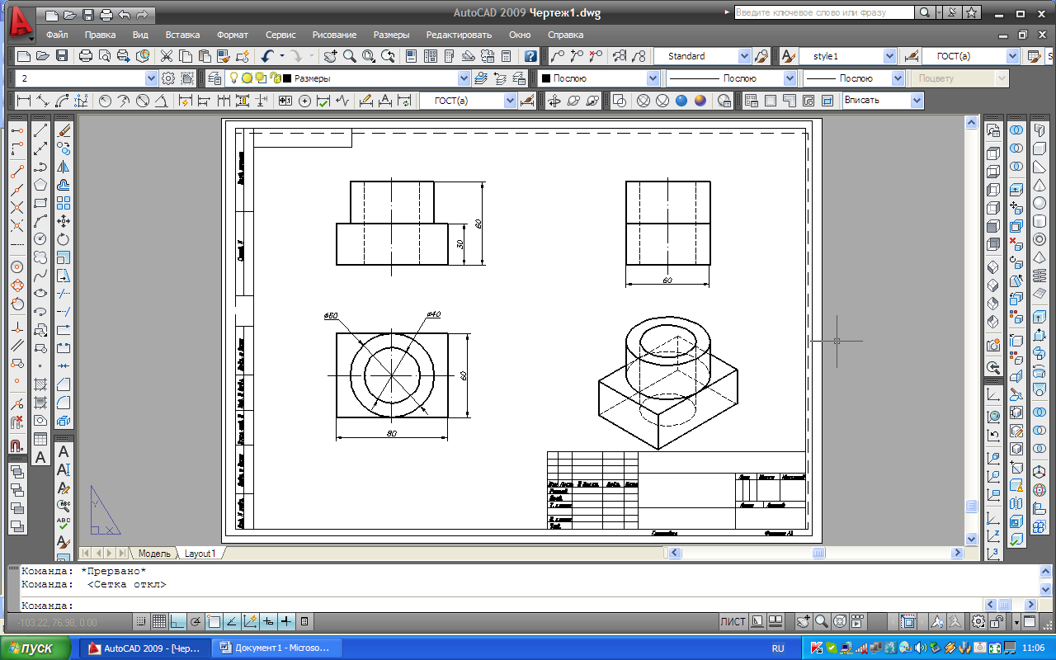
Task: Toggle Lineweight display in status bar
Action: (286, 621)
